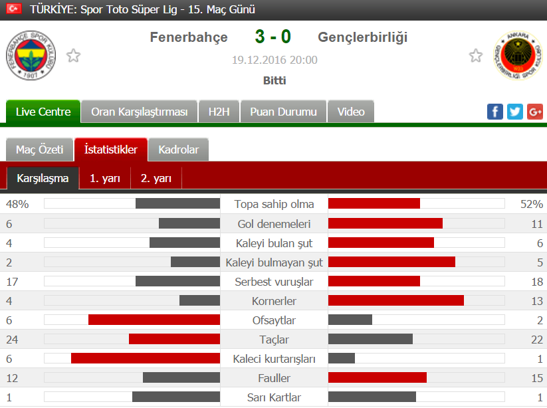The width and height of the screenshot is (547, 408).
Task: Share match on Facebook
Action: pyautogui.click(x=494, y=112)
